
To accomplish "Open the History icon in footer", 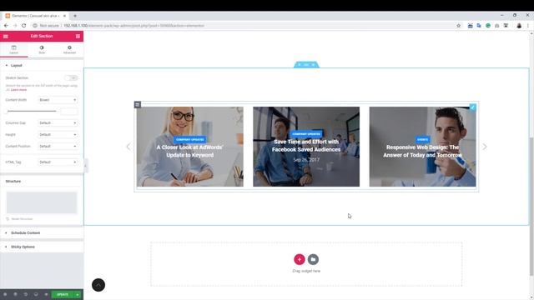I will point(26,294).
